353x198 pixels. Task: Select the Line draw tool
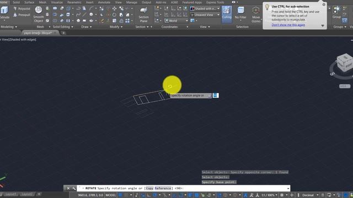(84, 15)
